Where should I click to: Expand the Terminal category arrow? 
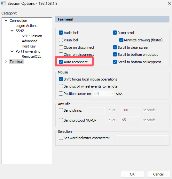pyautogui.click(x=6, y=62)
